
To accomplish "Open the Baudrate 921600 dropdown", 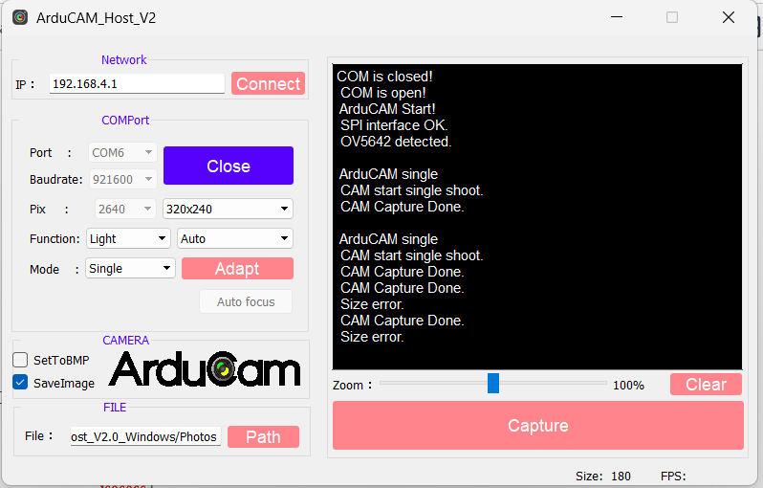I will pyautogui.click(x=122, y=179).
